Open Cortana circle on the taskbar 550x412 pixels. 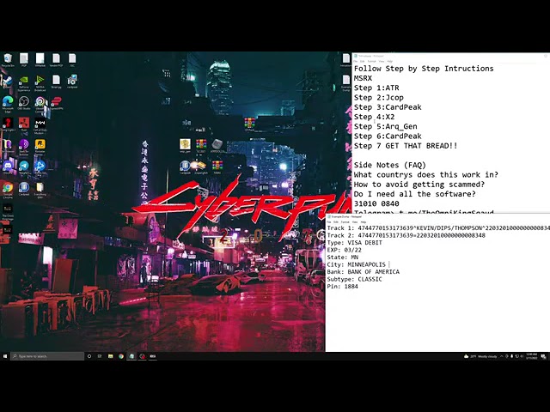click(89, 356)
